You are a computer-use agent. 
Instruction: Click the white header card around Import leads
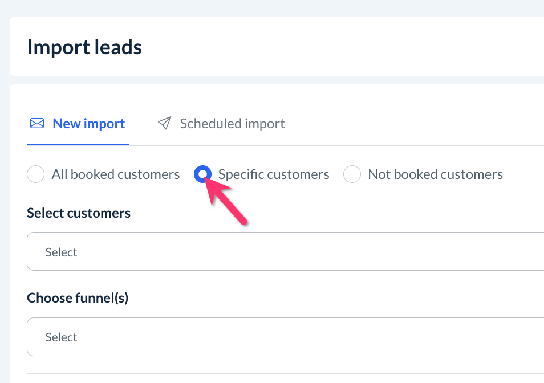click(342, 47)
